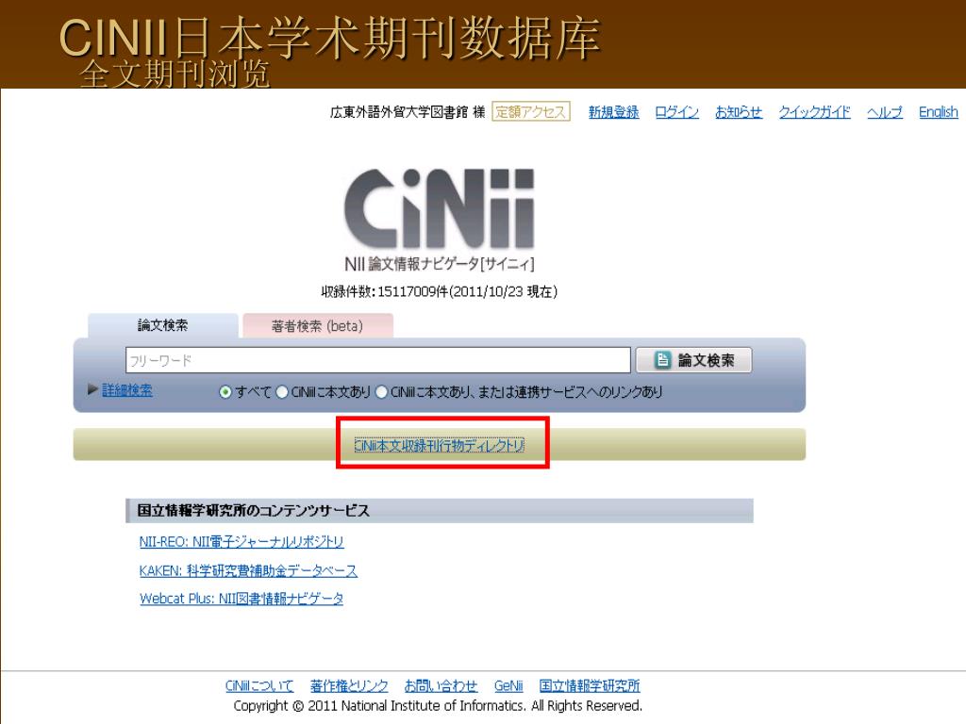The height and width of the screenshot is (724, 966).
Task: Select CiNiiに本文あり、または連携サービスへのリンクあり radio
Action: (381, 391)
